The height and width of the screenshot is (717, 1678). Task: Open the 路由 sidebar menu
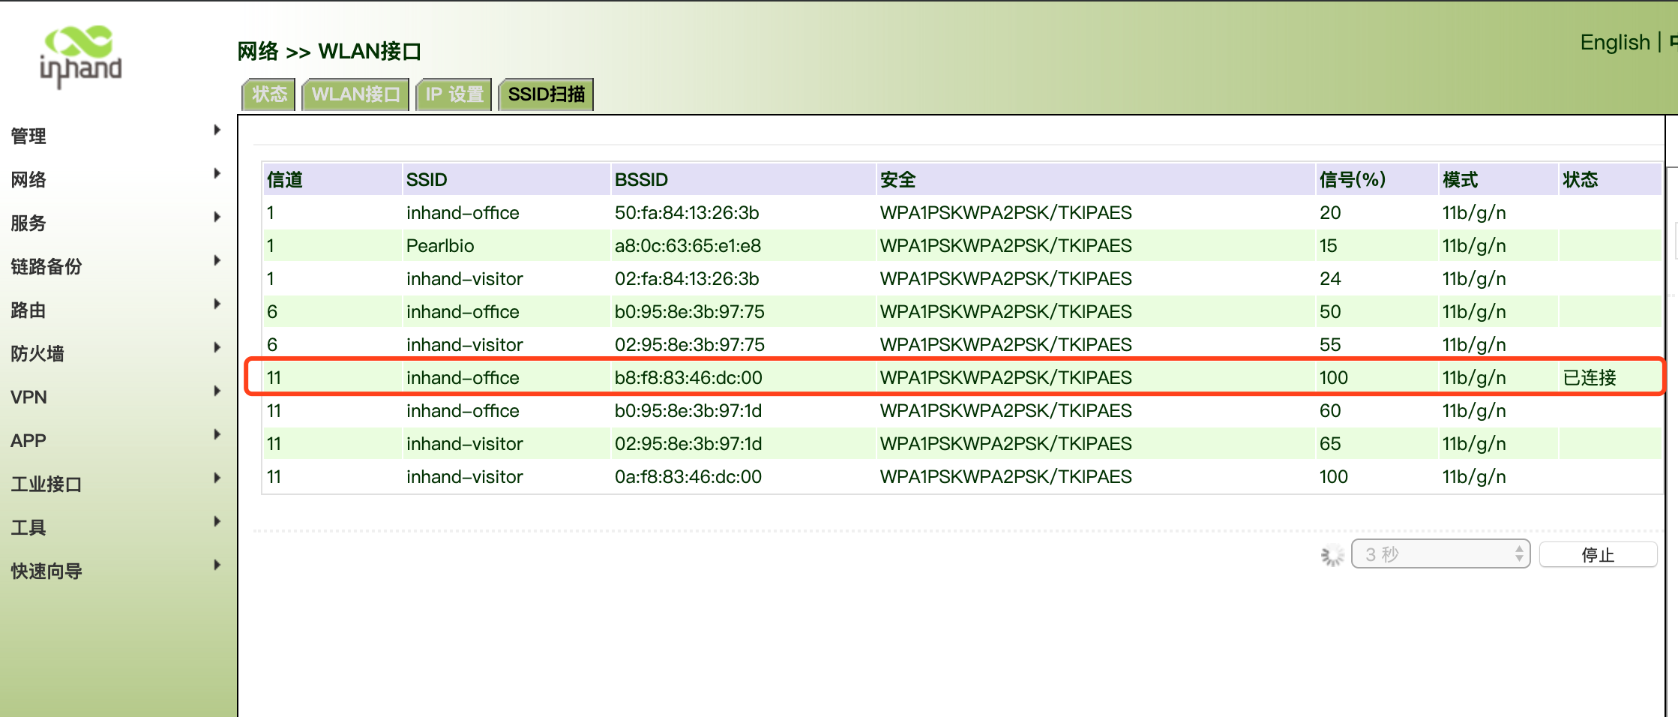point(28,310)
